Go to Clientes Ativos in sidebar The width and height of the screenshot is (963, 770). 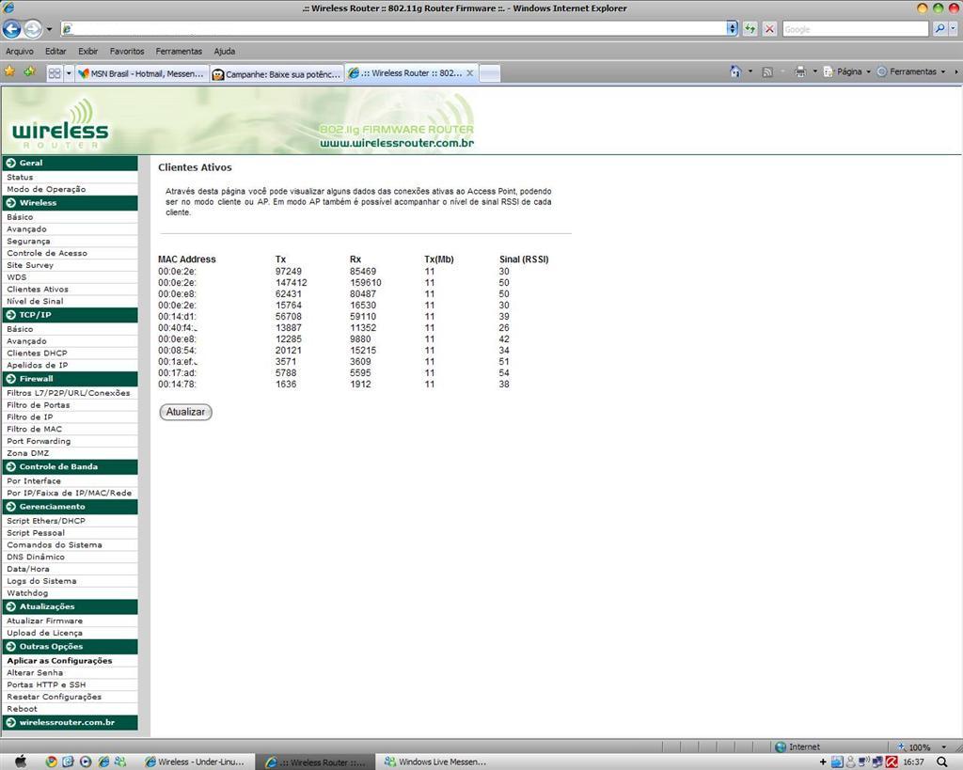pyautogui.click(x=38, y=290)
